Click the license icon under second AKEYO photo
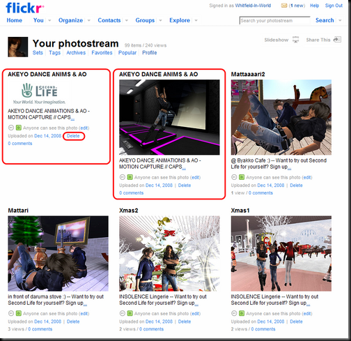This screenshot has height=341, width=351. (123, 177)
